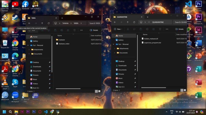Image resolution: width=206 pixels, height=115 pixels.
Task: Go back in QUARANTINE window
Action: tap(115, 22)
